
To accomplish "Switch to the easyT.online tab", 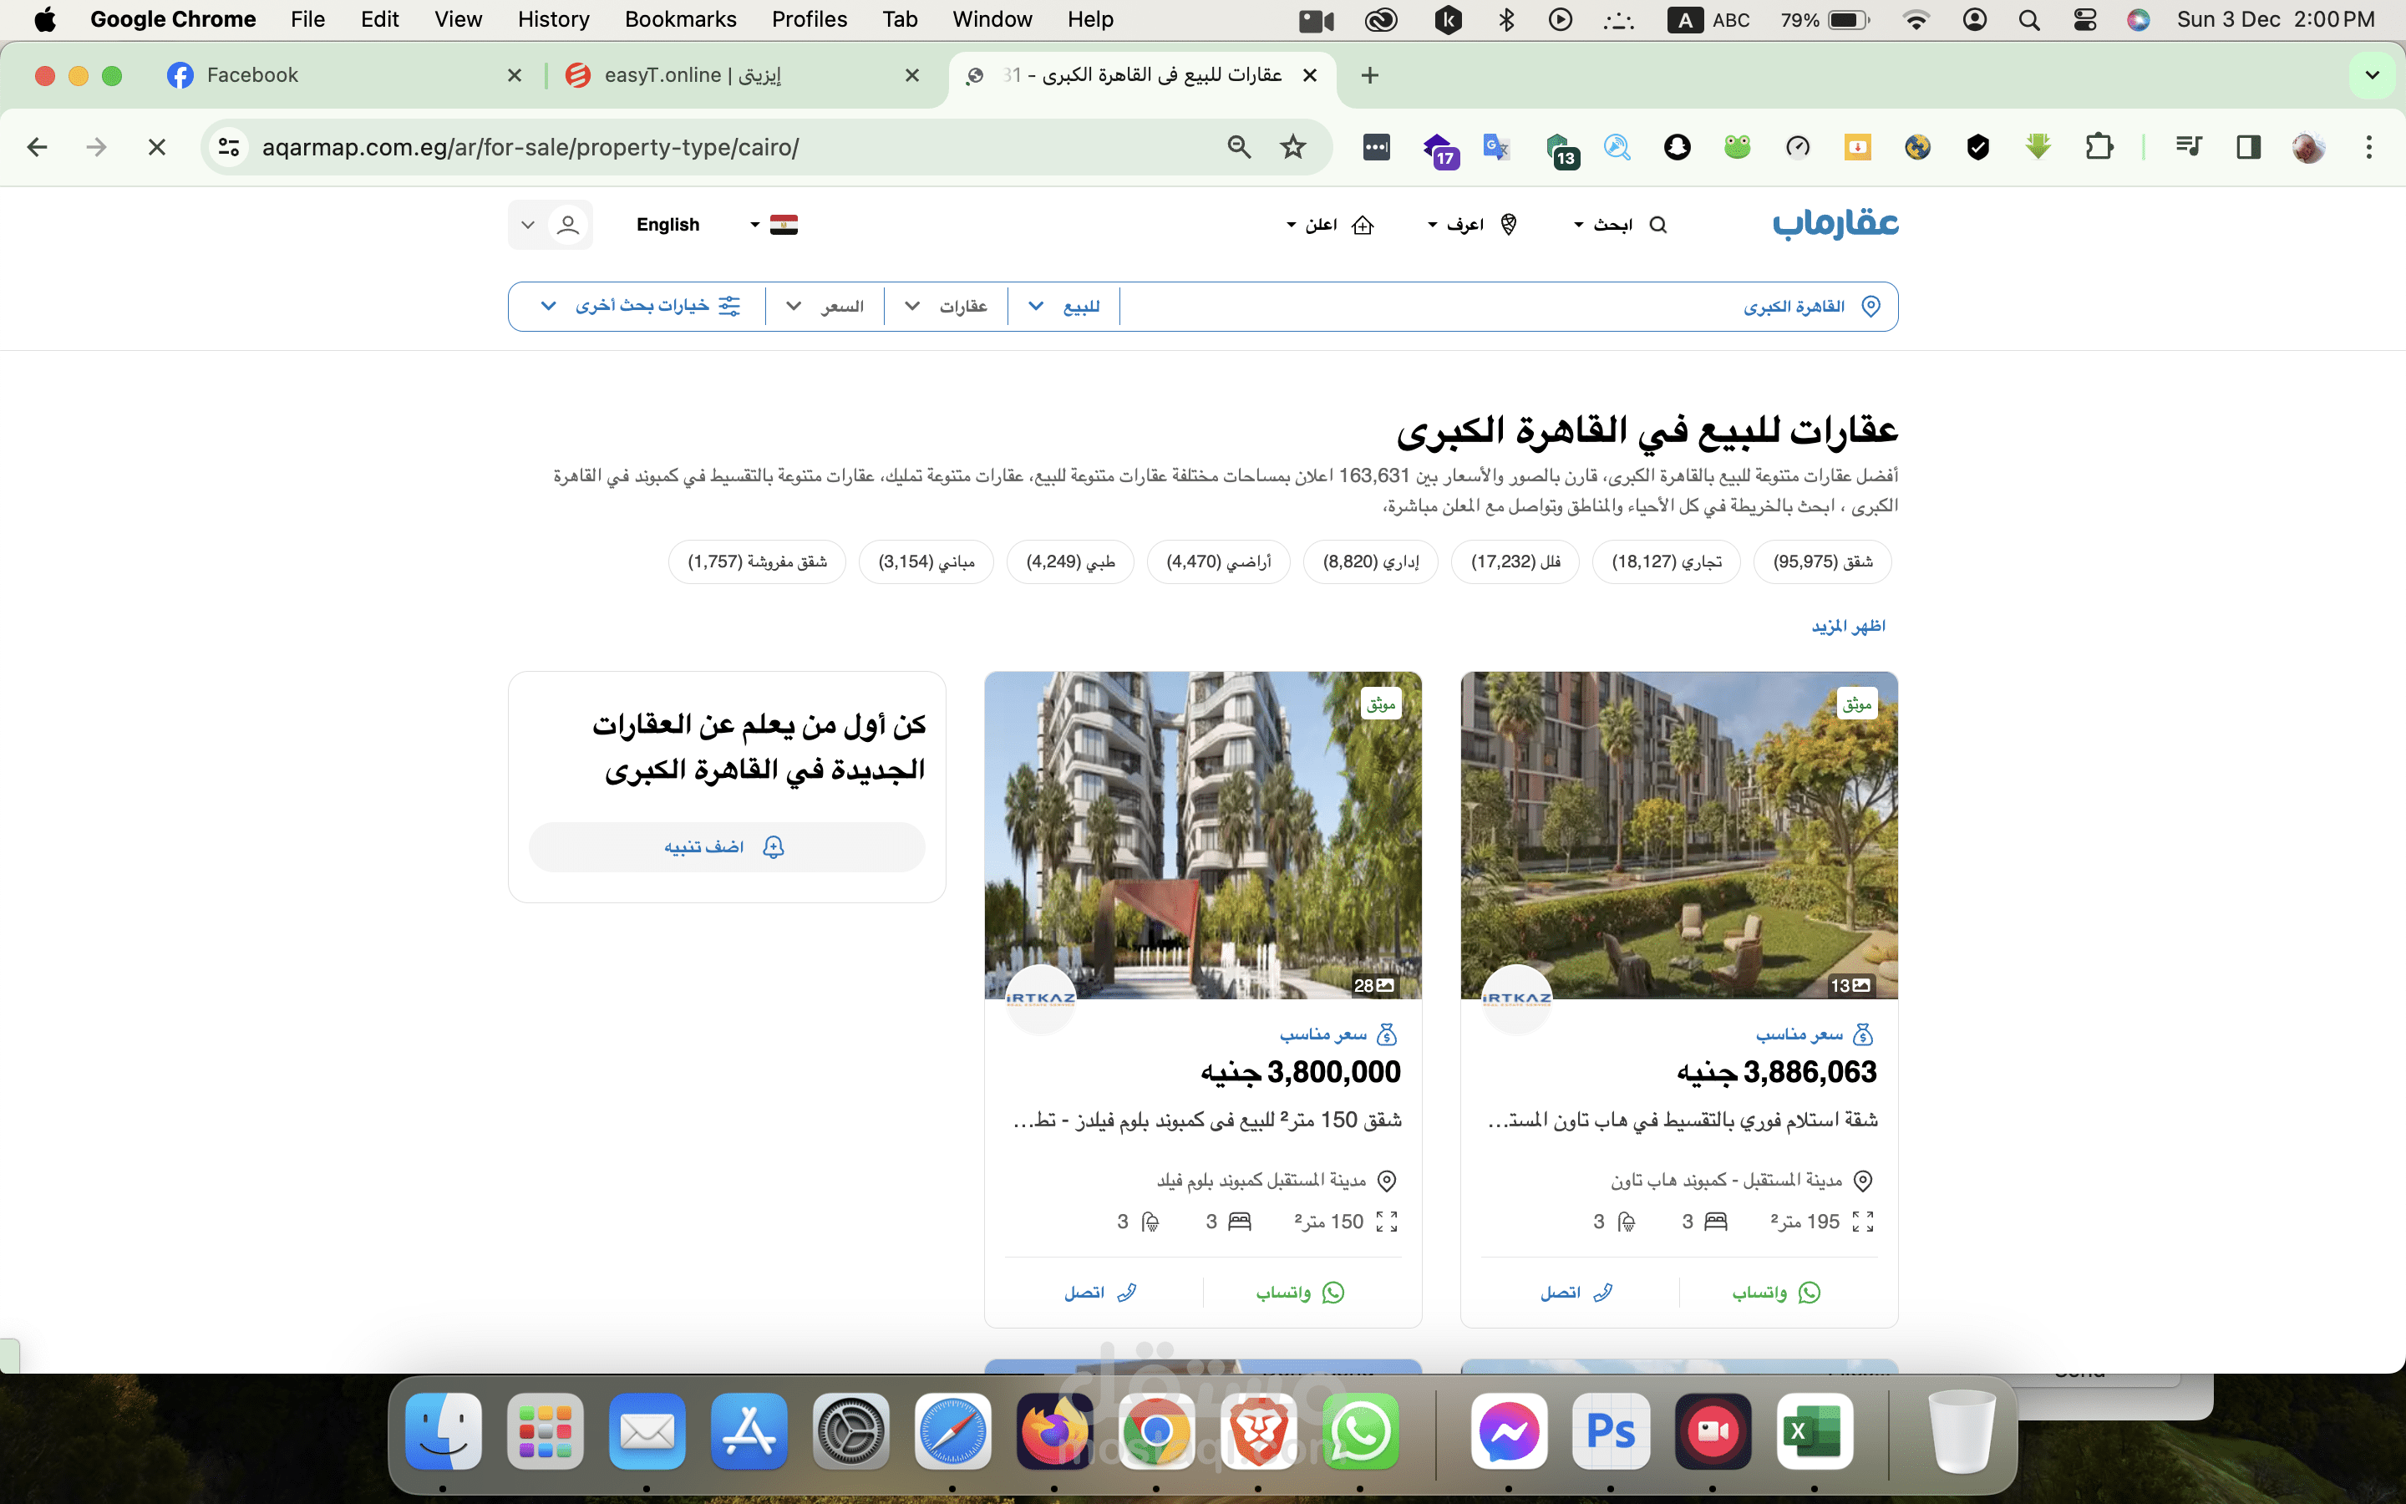I will (742, 75).
